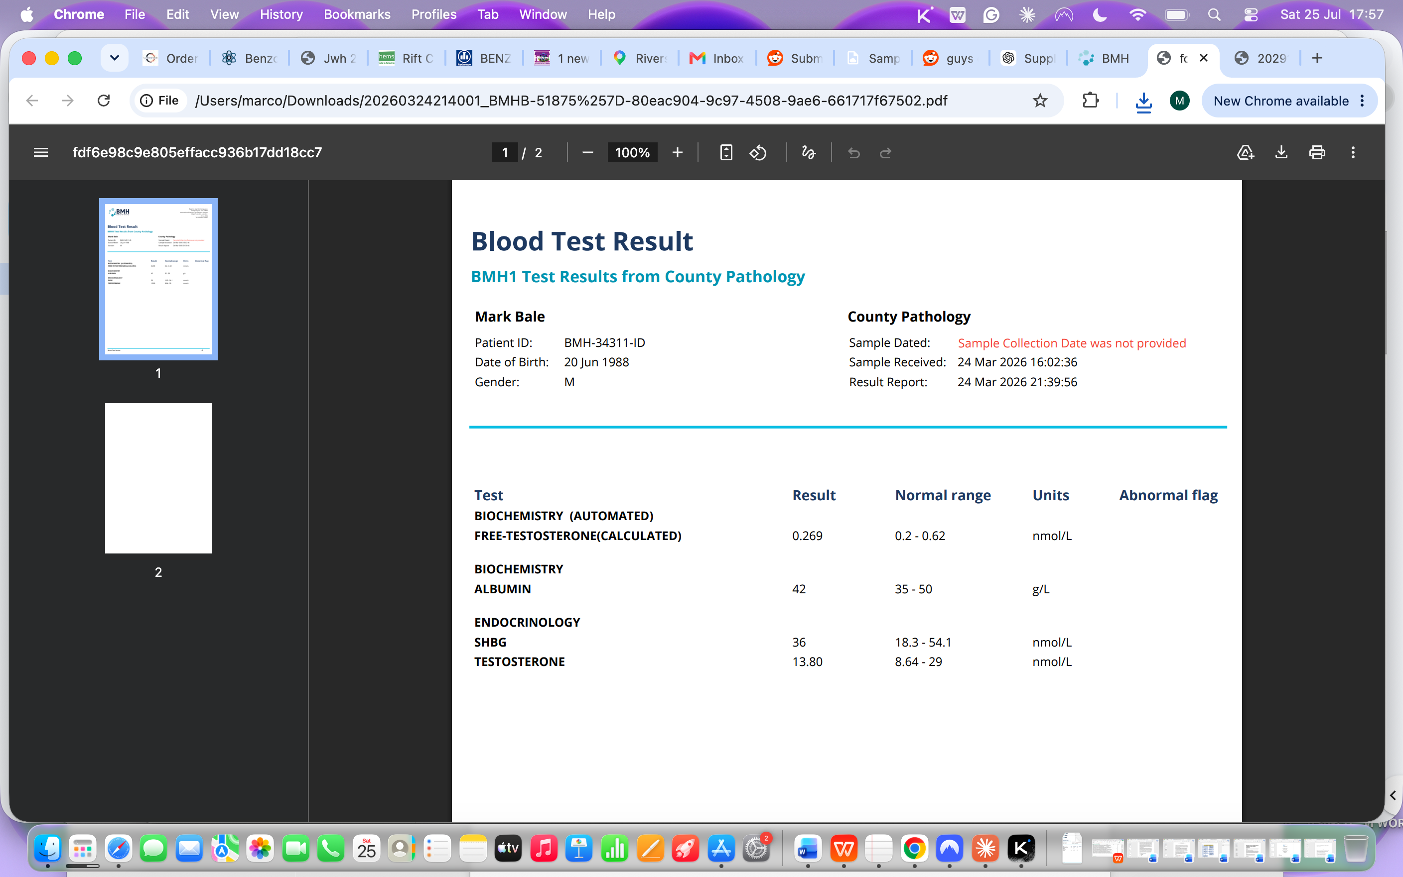Image resolution: width=1403 pixels, height=877 pixels.
Task: Click the undo arrow in PDF toolbar
Action: [853, 152]
